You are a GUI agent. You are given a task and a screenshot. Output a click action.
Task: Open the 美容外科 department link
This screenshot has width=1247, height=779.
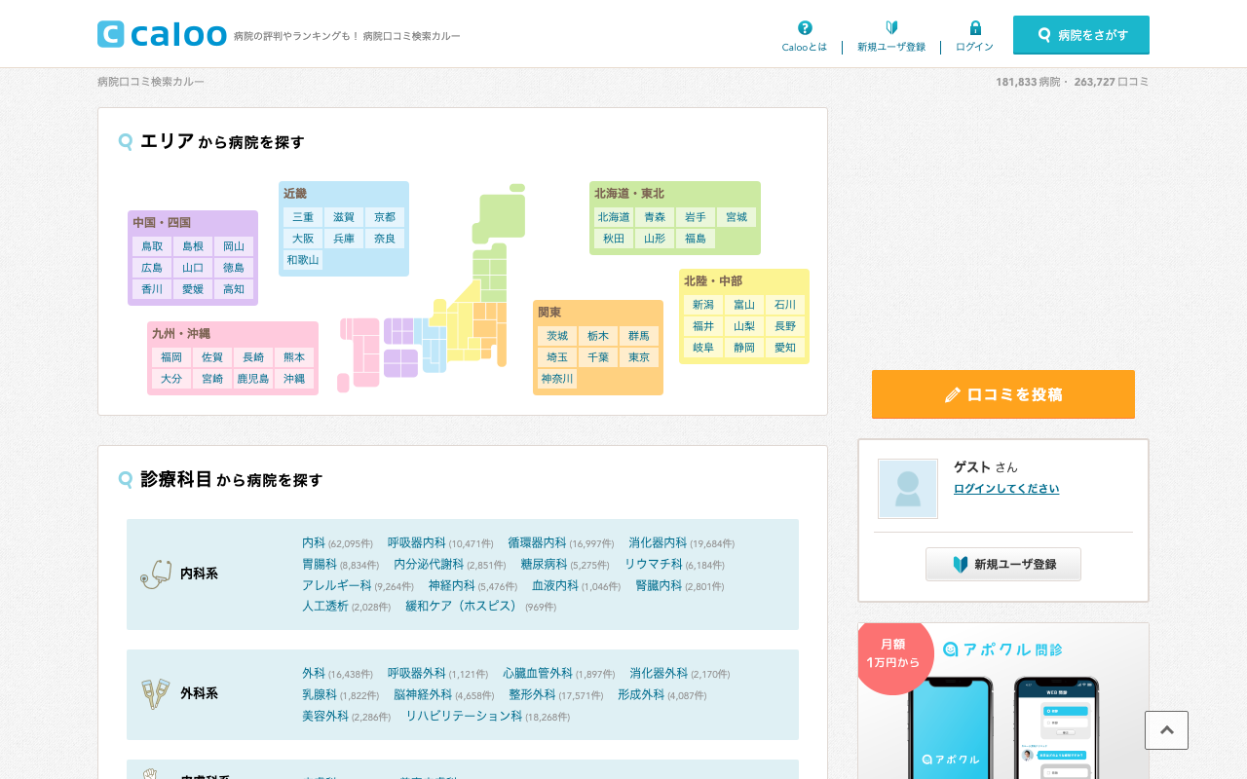(x=325, y=716)
